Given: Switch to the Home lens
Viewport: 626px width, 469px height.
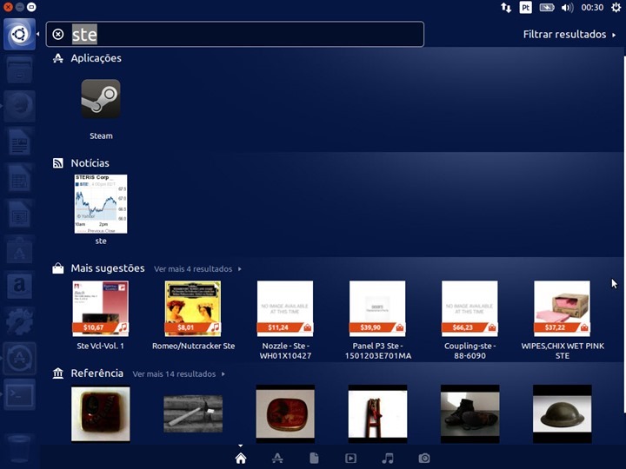Looking at the screenshot, I should (241, 459).
